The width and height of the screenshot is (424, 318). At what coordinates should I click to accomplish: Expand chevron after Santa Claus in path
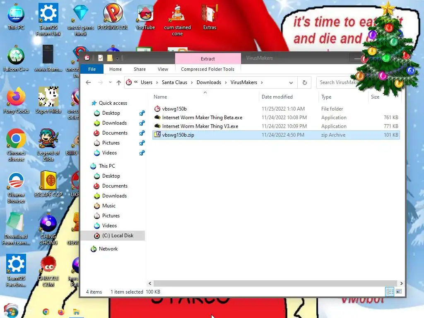[x=192, y=82]
